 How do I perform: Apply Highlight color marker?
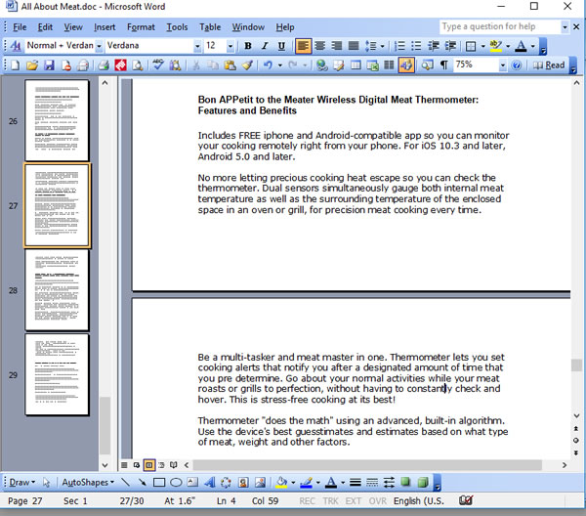(496, 46)
